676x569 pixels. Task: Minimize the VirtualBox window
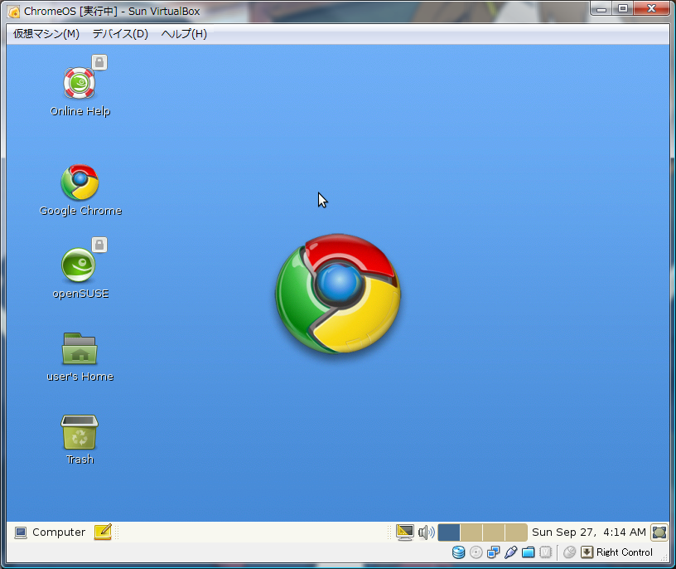coord(601,8)
